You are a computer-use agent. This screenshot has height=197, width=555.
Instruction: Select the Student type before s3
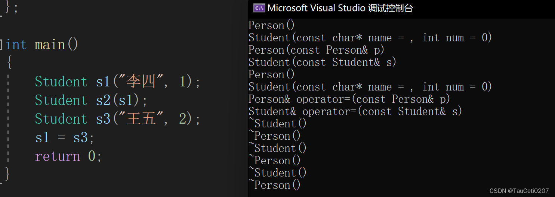61,119
